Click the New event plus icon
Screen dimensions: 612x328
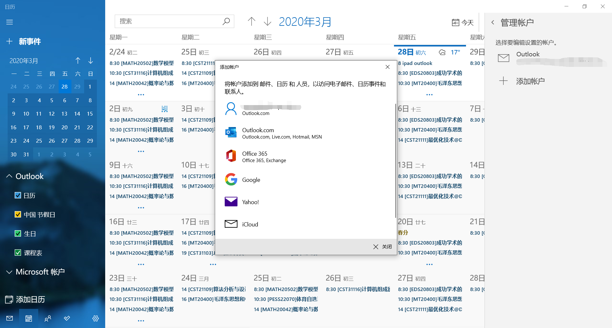pos(10,41)
